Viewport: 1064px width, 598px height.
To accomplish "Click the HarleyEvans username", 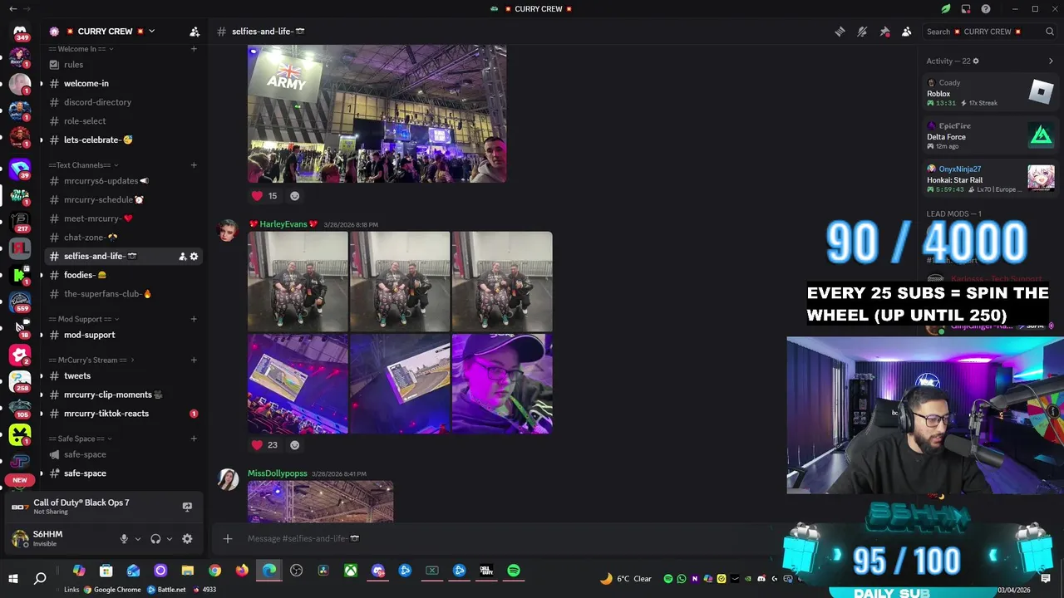I will point(283,224).
